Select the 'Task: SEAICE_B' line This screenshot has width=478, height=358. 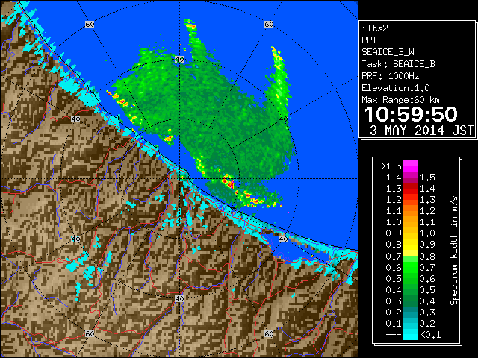(x=398, y=64)
